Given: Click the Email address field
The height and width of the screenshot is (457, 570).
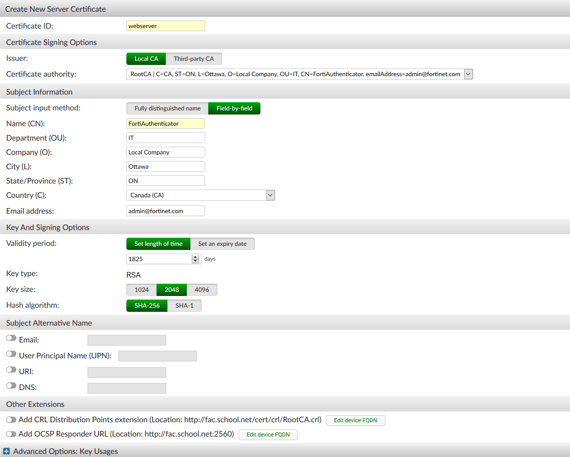Looking at the screenshot, I should click(x=166, y=211).
